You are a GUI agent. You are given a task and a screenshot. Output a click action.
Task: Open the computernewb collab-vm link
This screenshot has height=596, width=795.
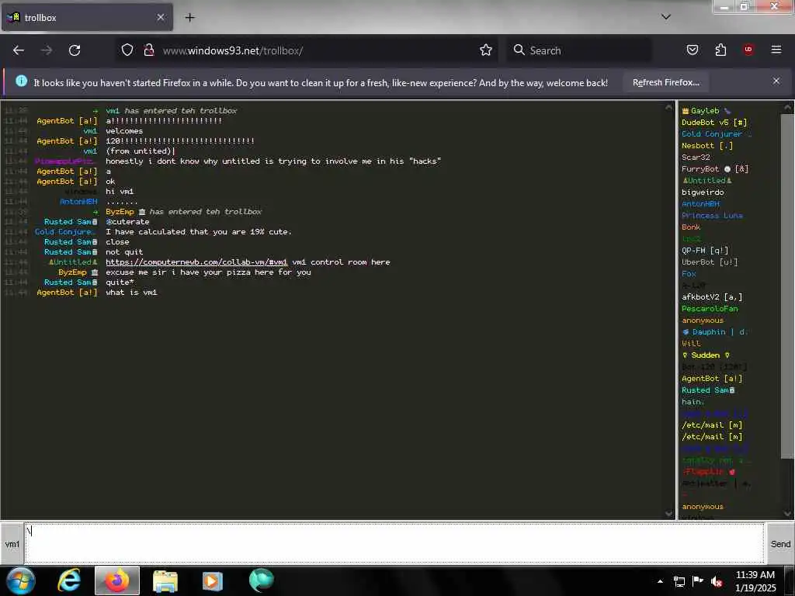196,262
